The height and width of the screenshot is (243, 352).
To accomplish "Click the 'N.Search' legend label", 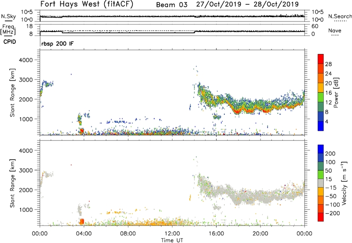I will tap(340, 16).
